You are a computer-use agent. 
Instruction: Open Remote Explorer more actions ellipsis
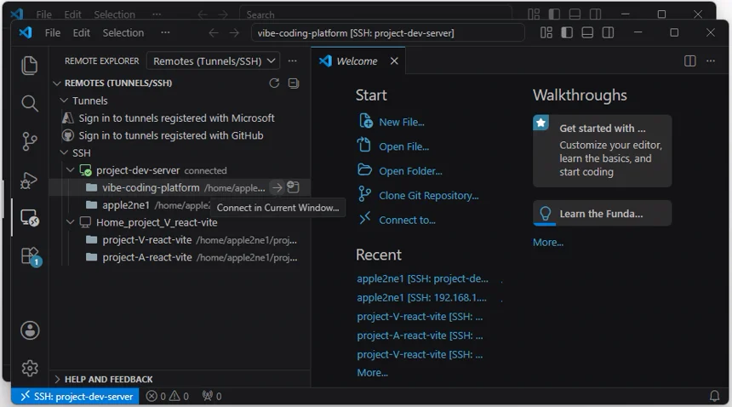(292, 60)
